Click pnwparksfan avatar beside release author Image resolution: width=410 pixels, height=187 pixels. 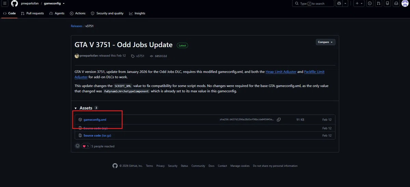[x=77, y=56]
